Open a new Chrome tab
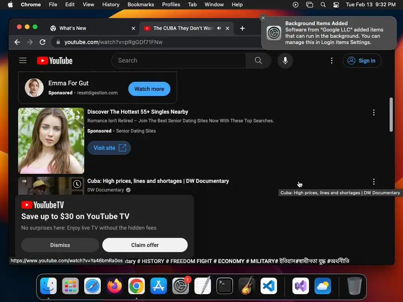 (242, 28)
